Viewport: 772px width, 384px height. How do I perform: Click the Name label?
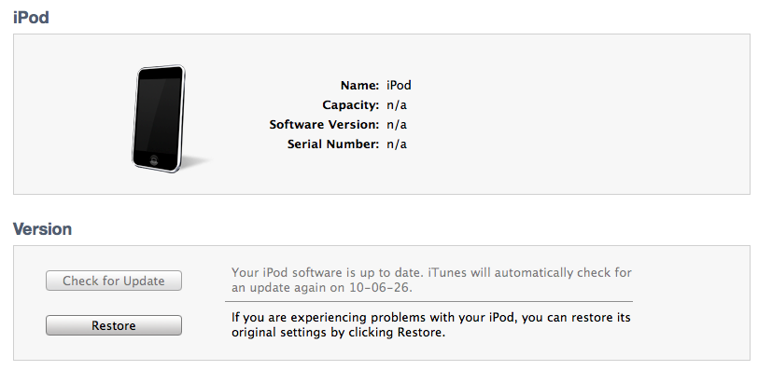tap(359, 85)
